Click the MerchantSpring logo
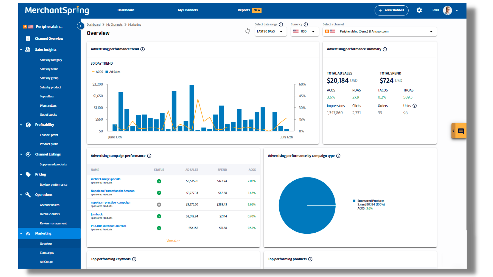This screenshot has width=493, height=277. [x=57, y=10]
